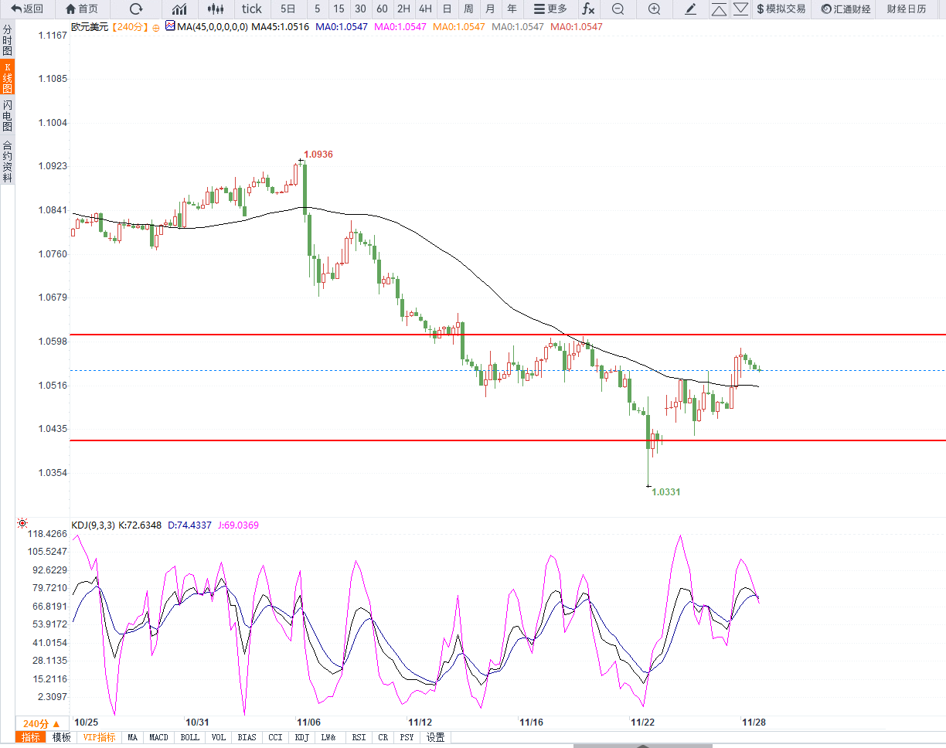Image resolution: width=946 pixels, height=748 pixels.
Task: Click the 11/22 date axis marker
Action: pyautogui.click(x=643, y=722)
